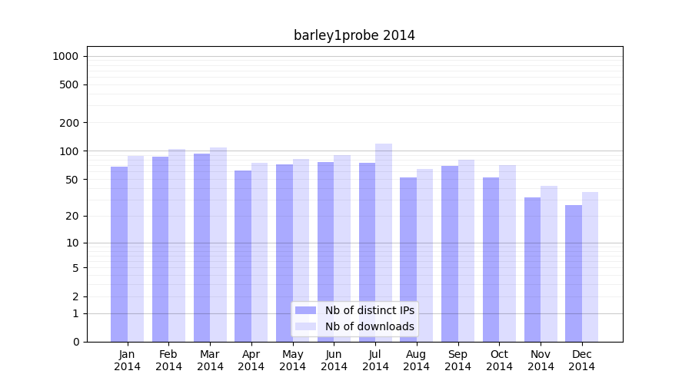Image resolution: width=692 pixels, height=384 pixels.
Task: Click the 1000 y-axis tick label
Action: click(65, 56)
